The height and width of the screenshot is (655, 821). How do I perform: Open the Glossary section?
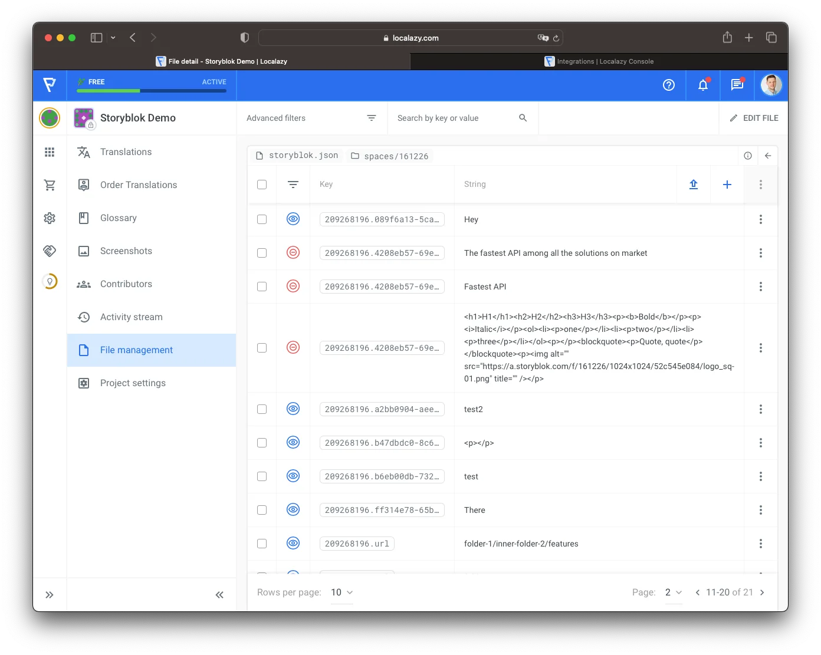point(152,218)
